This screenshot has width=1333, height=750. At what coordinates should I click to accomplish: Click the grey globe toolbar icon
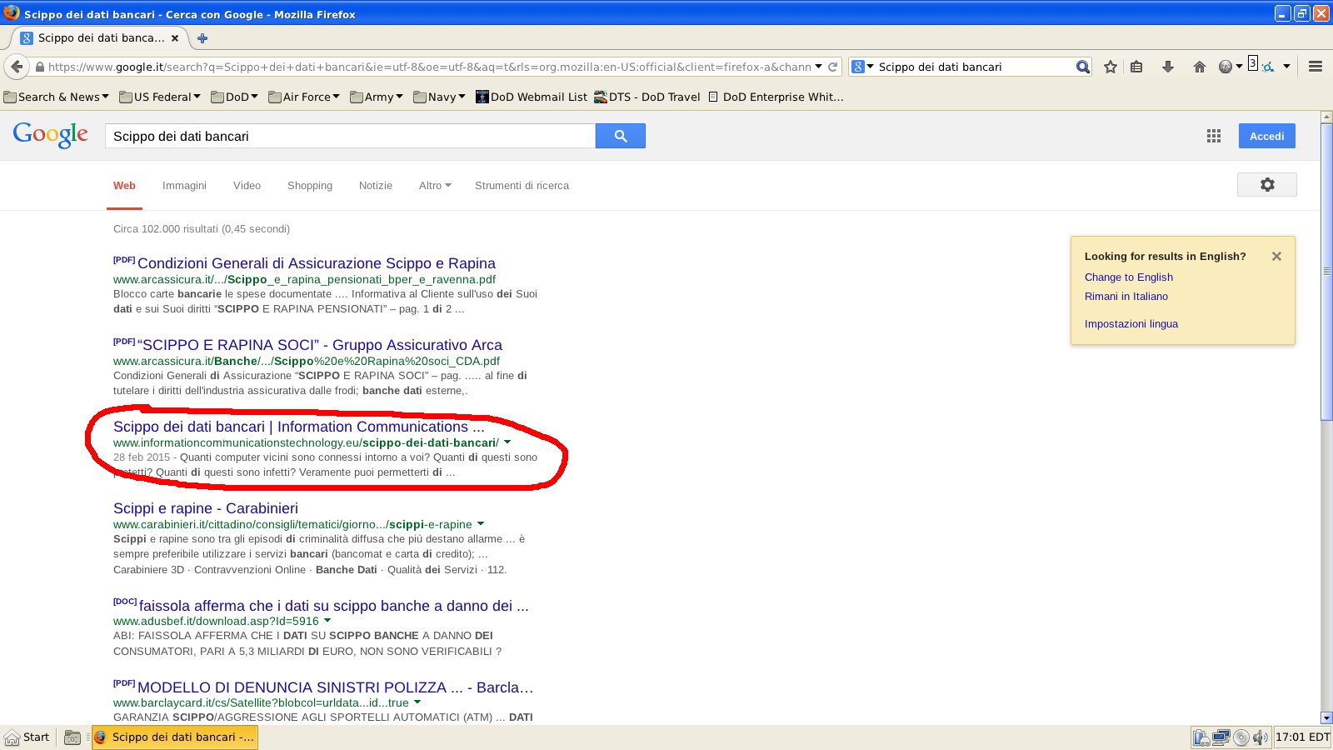[1225, 67]
